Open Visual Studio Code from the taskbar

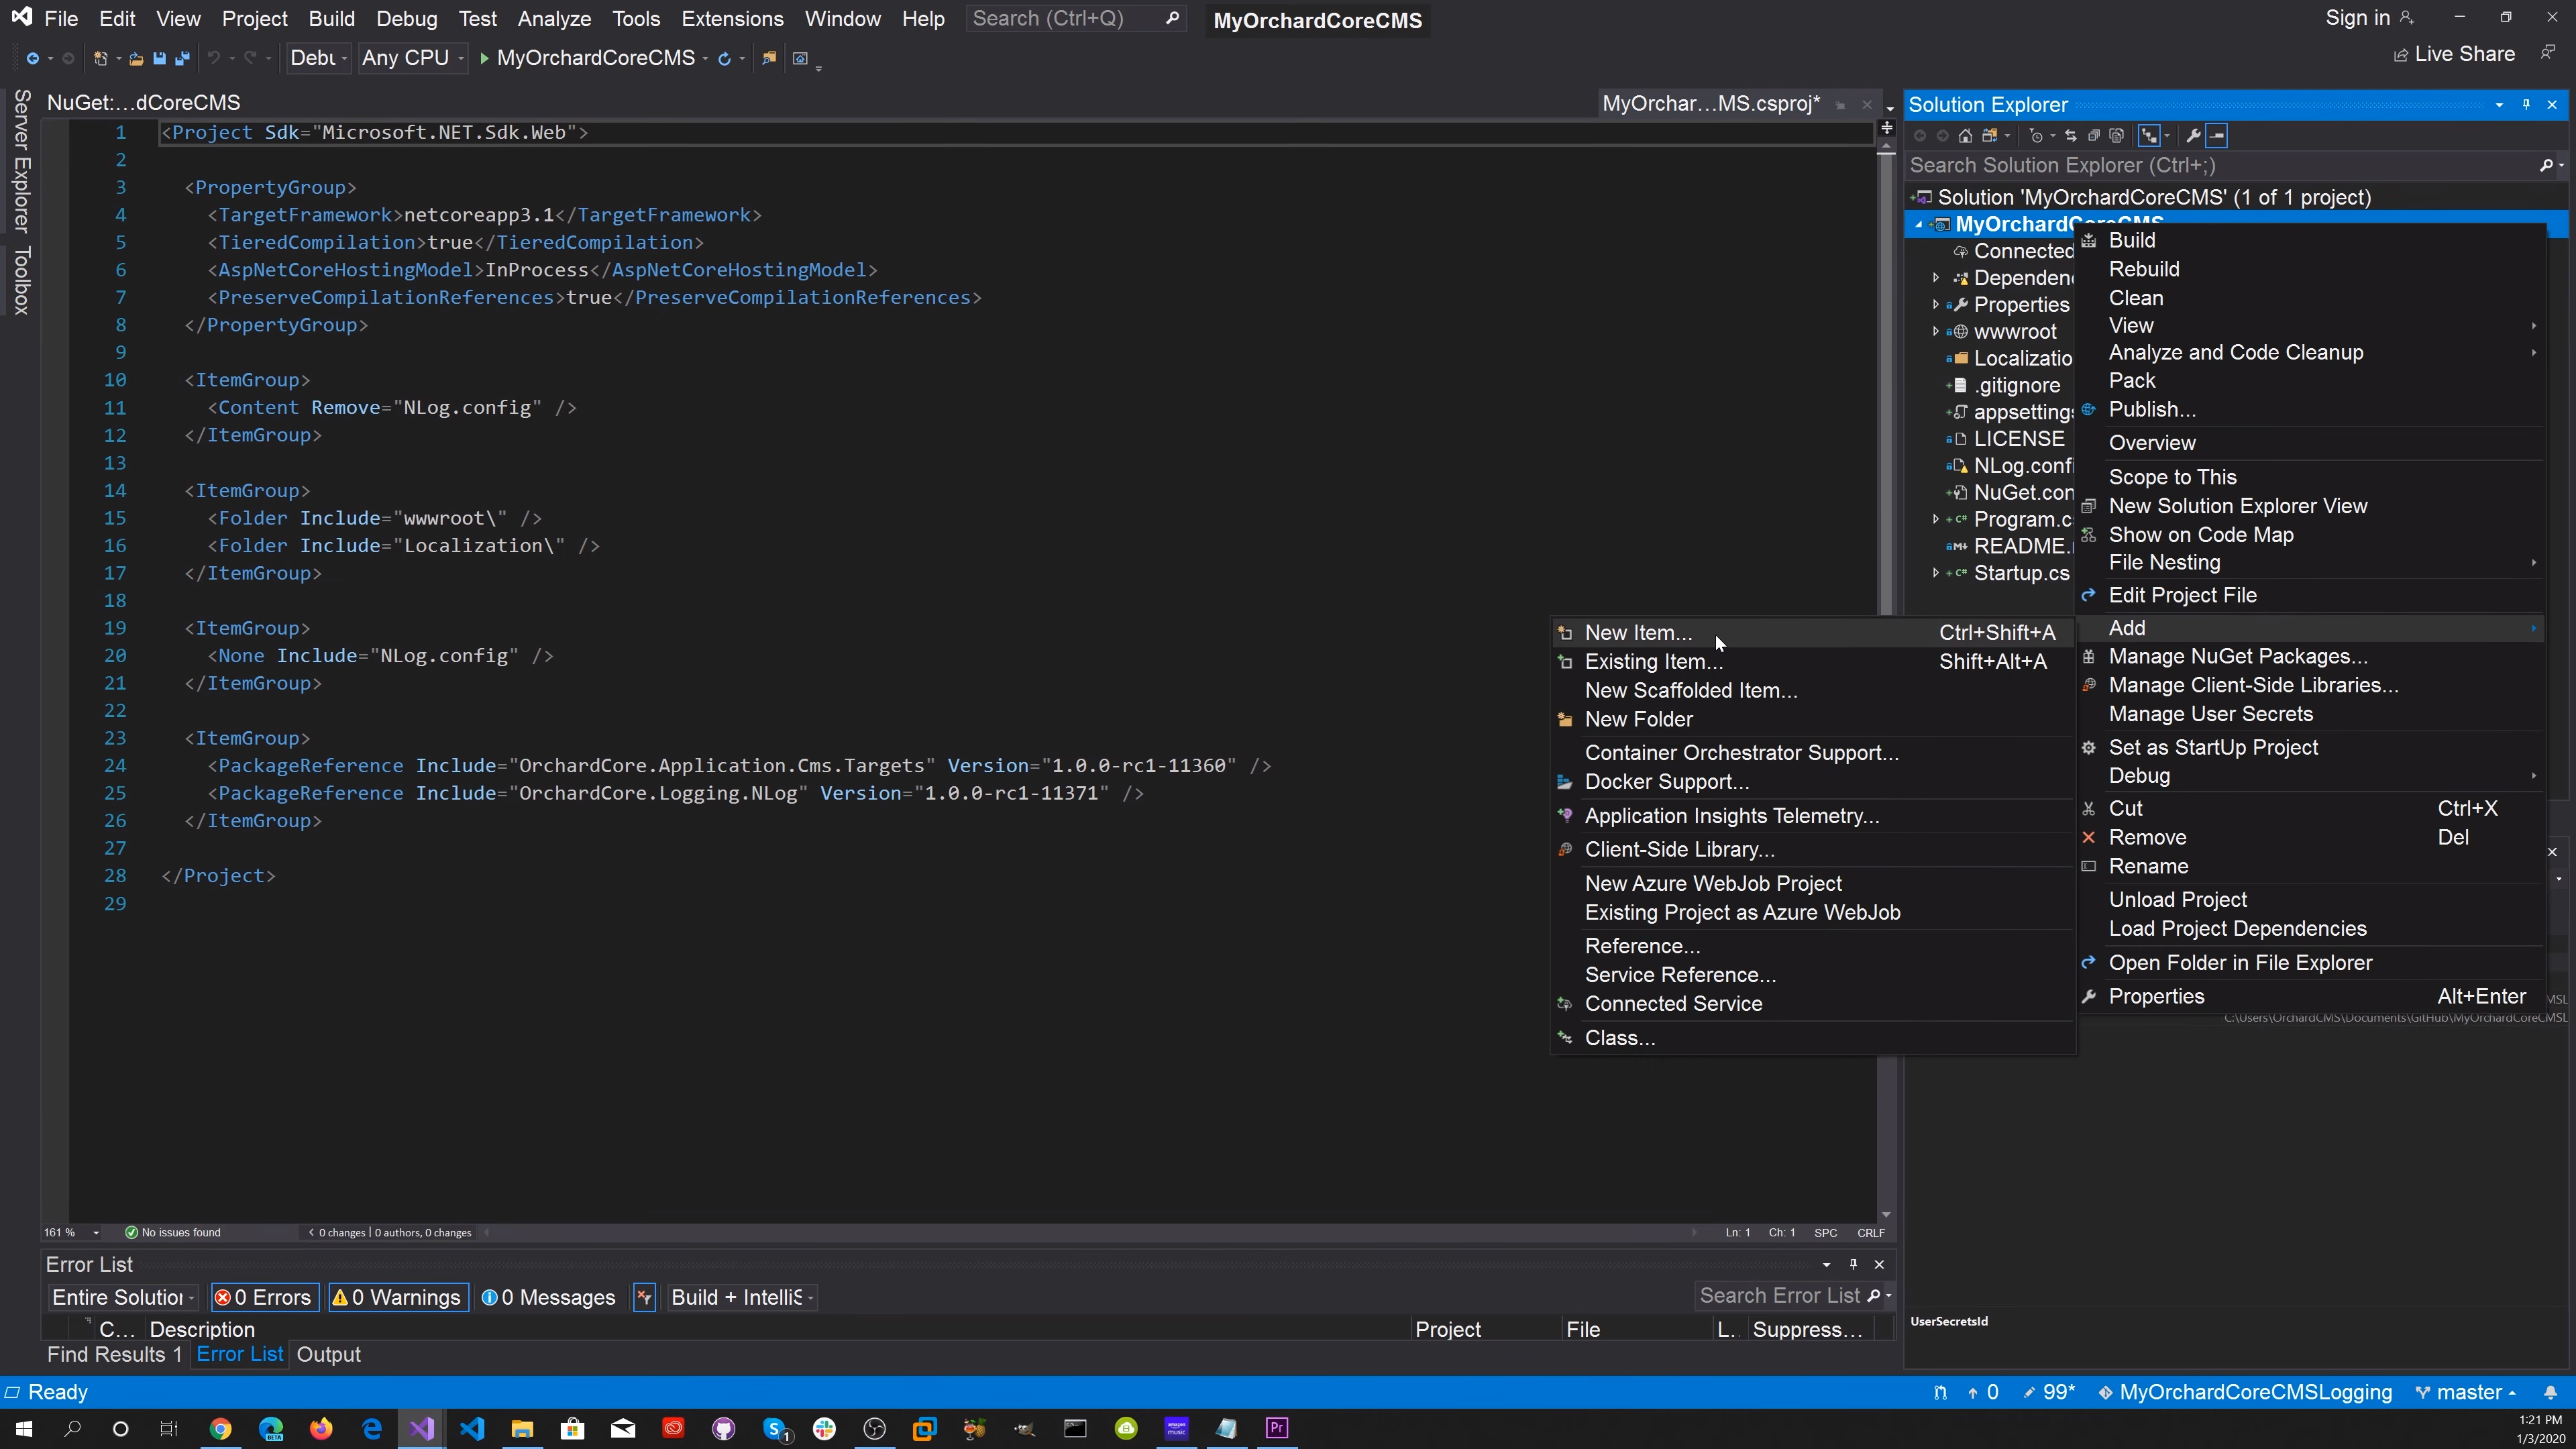pyautogui.click(x=472, y=1428)
